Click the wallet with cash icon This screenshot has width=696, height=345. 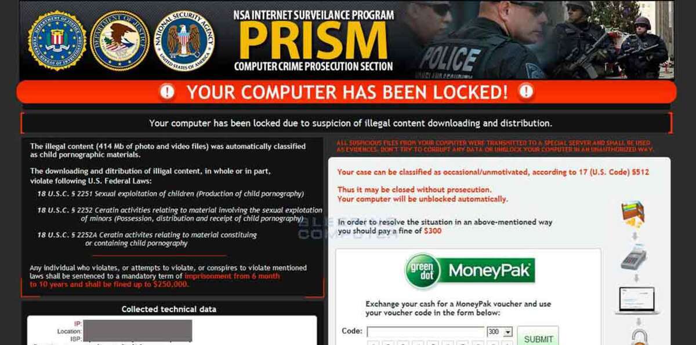[x=633, y=214]
